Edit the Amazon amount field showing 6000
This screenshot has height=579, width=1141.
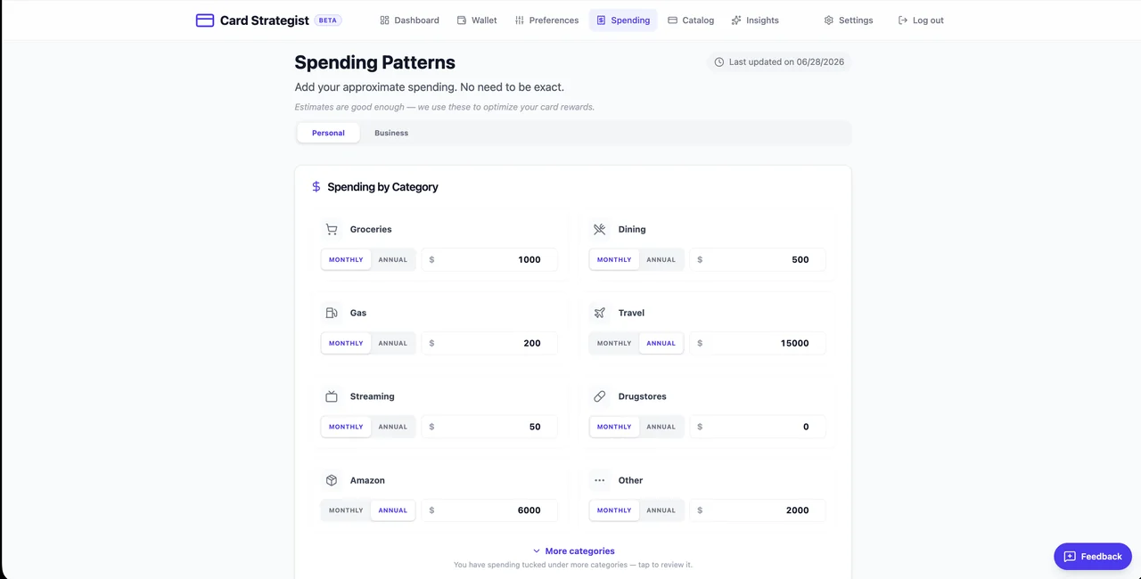[x=489, y=510]
